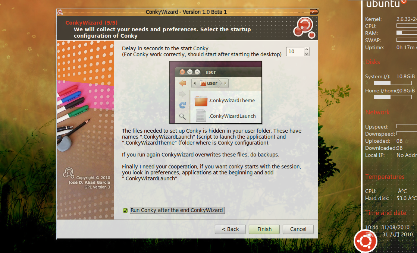The width and height of the screenshot is (417, 253).
Task: Click the clock text "10:44 31/08/2010"
Action: tap(387, 228)
